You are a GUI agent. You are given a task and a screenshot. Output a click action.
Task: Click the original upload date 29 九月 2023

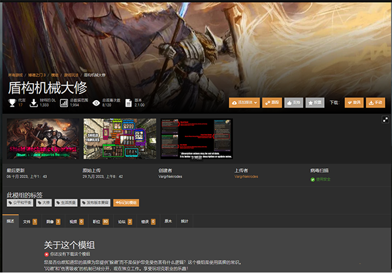tap(103, 177)
